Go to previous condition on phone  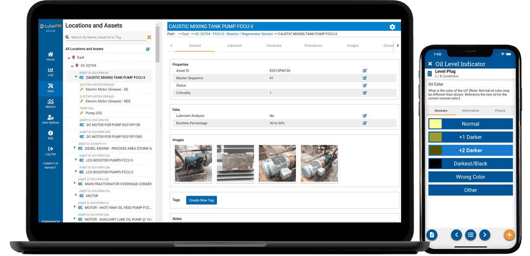point(456,234)
